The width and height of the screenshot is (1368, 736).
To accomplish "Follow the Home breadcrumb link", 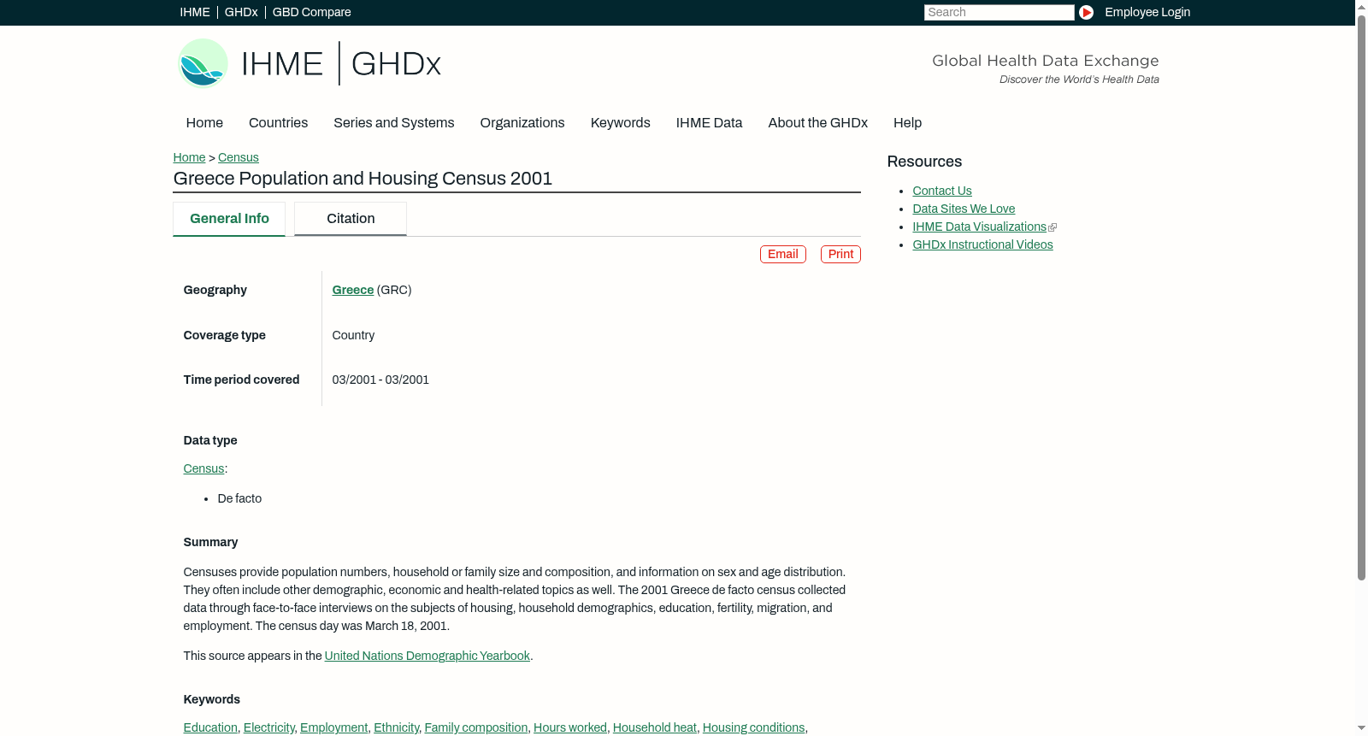I will point(189,157).
